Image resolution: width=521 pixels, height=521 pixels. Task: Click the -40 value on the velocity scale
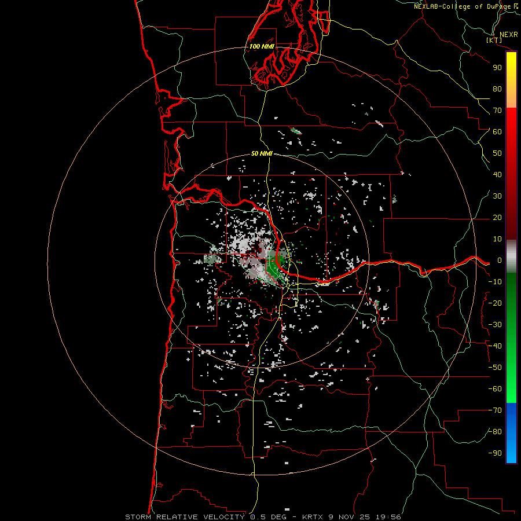click(x=495, y=346)
